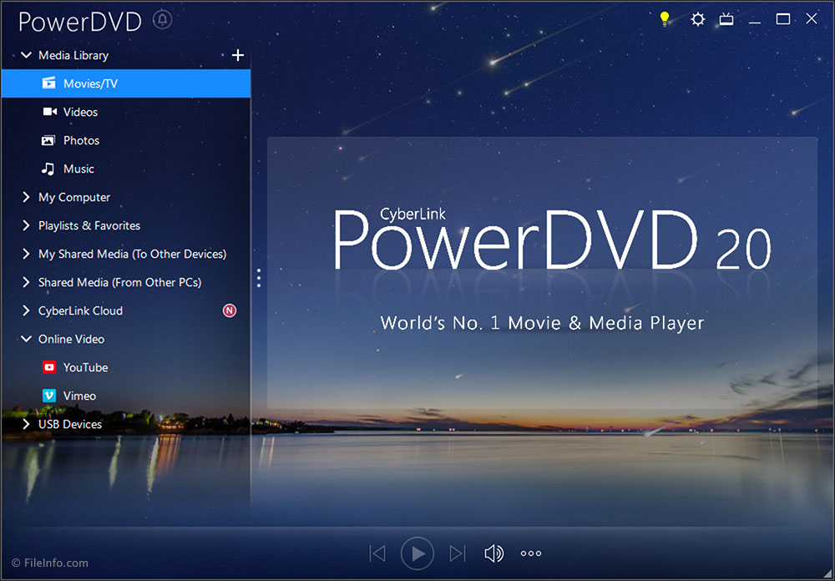Click the yellow lightbulb hints icon
The image size is (835, 581).
[664, 18]
